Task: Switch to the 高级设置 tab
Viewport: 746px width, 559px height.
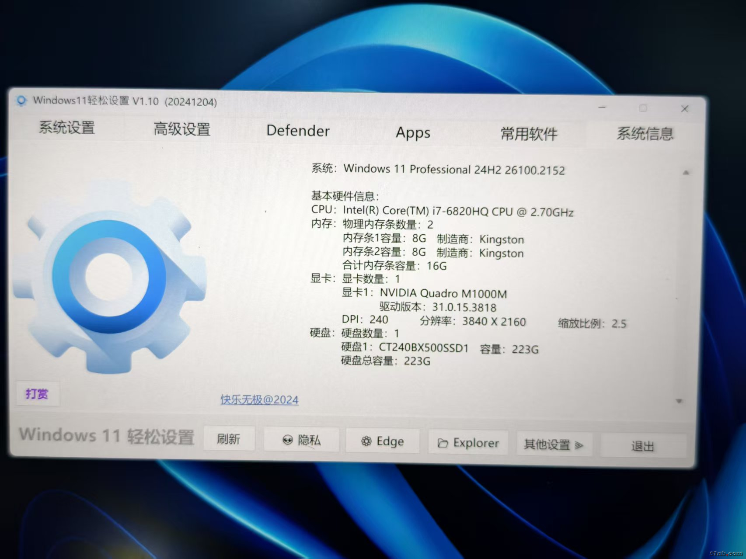Action: click(x=182, y=129)
